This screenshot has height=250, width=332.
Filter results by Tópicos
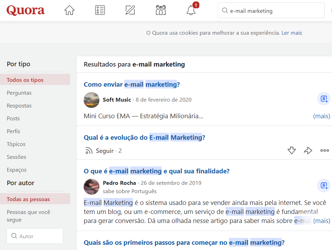click(x=16, y=144)
